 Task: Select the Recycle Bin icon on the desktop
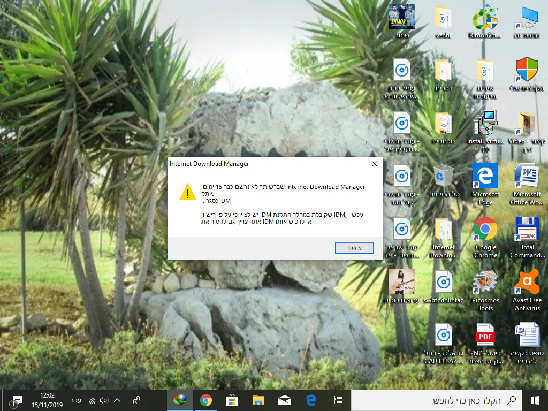[x=444, y=177]
